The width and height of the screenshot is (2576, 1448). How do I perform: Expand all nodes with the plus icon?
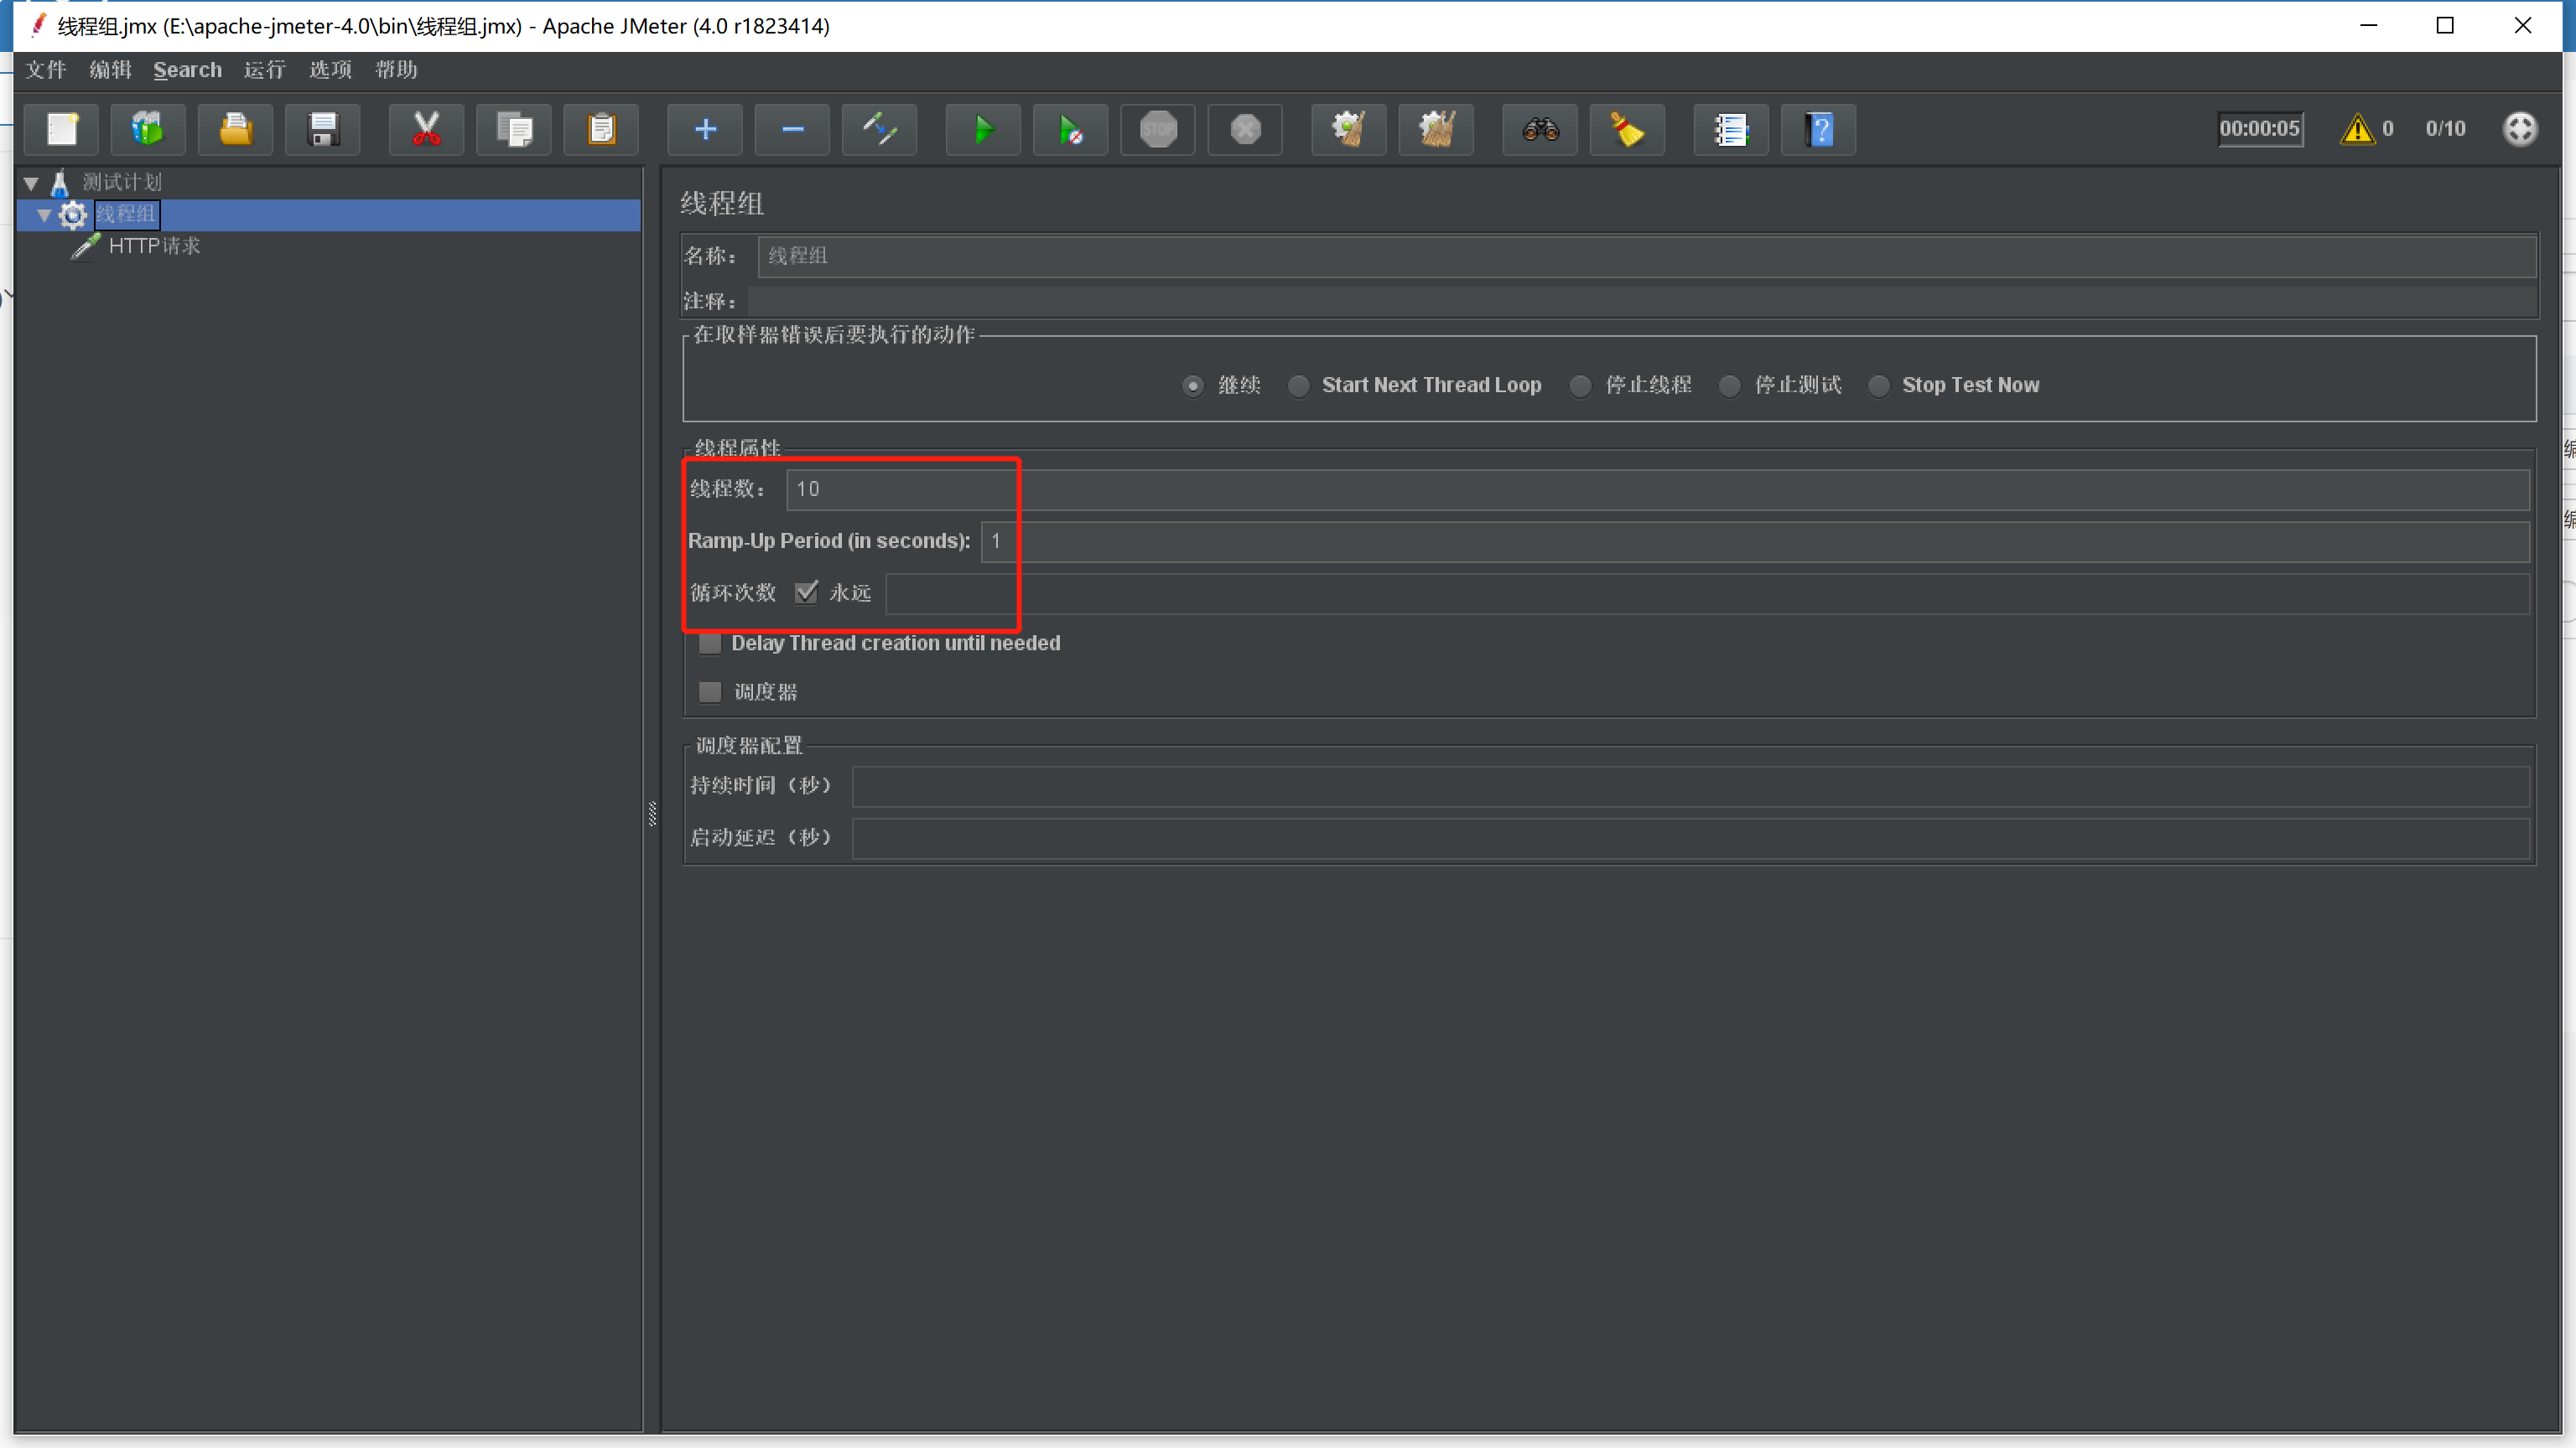point(705,129)
